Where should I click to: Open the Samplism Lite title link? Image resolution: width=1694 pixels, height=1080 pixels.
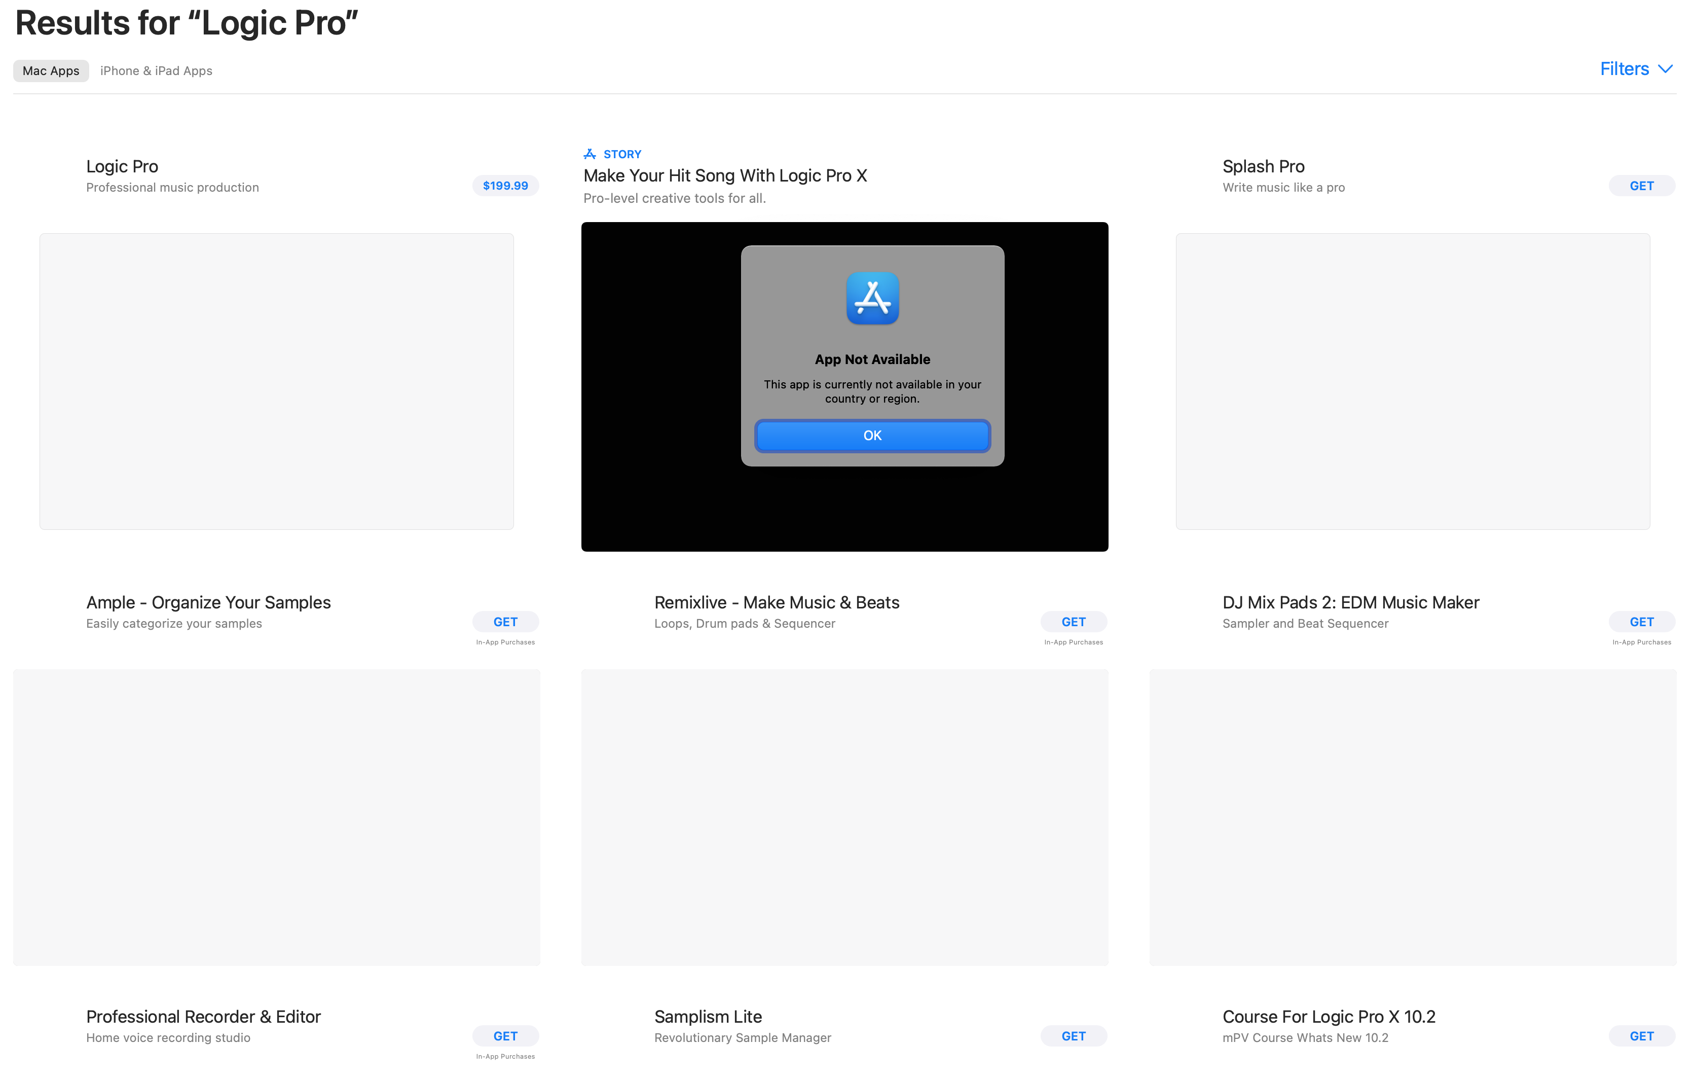pyautogui.click(x=708, y=1017)
